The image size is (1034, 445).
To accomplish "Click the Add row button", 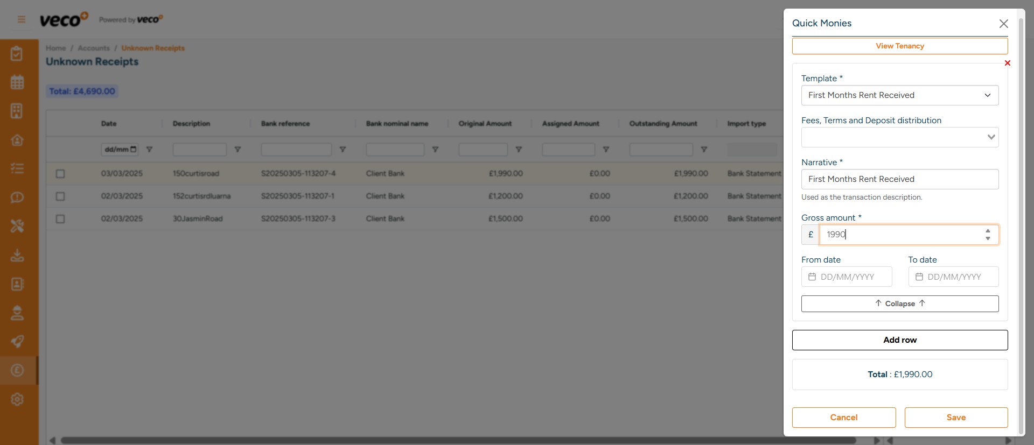I will pyautogui.click(x=900, y=340).
